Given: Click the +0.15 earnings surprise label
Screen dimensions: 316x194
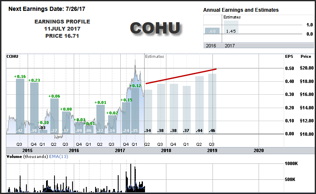Looking at the screenshot, I should coord(127,100).
